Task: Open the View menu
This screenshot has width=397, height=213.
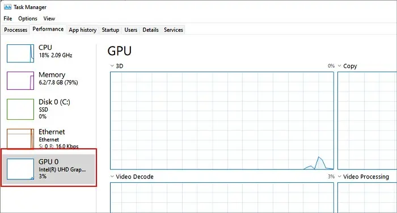Action: click(x=49, y=19)
